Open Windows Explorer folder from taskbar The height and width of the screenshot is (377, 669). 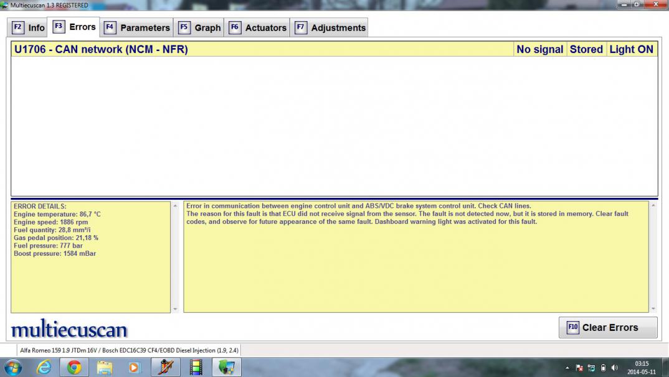pyautogui.click(x=104, y=367)
